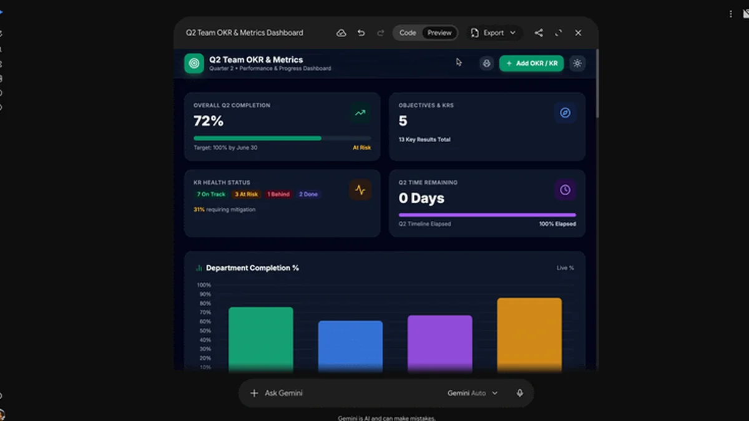749x421 pixels.
Task: Click the pulse icon on KR Health card
Action: pos(360,190)
